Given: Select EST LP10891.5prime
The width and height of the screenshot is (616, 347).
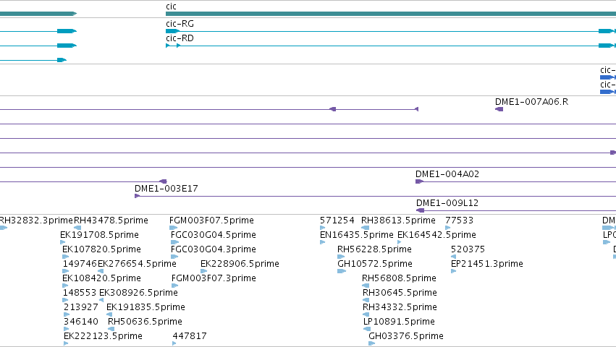Looking at the screenshot, I should [x=399, y=322].
